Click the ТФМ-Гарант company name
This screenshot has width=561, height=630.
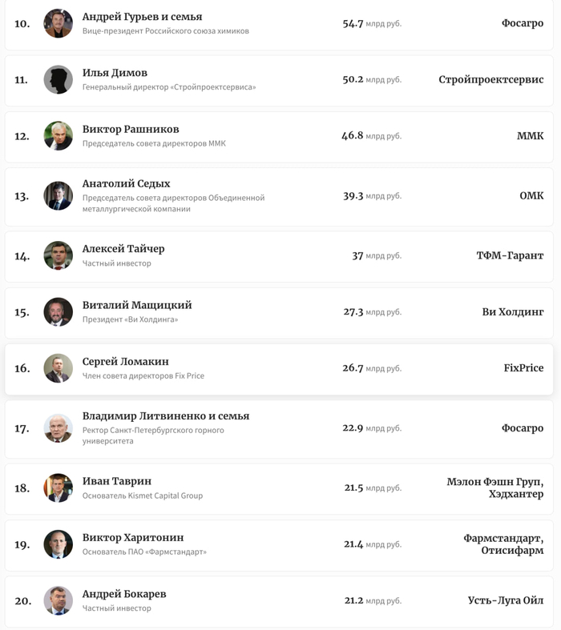tap(510, 256)
